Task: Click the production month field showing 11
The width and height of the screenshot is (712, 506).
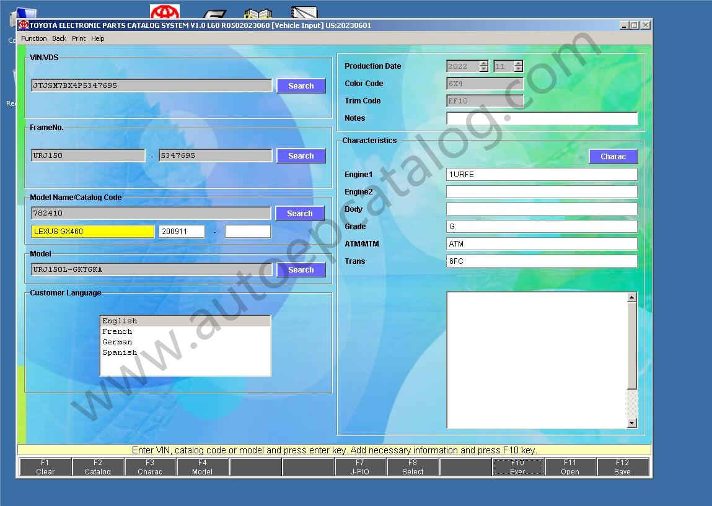Action: [504, 66]
